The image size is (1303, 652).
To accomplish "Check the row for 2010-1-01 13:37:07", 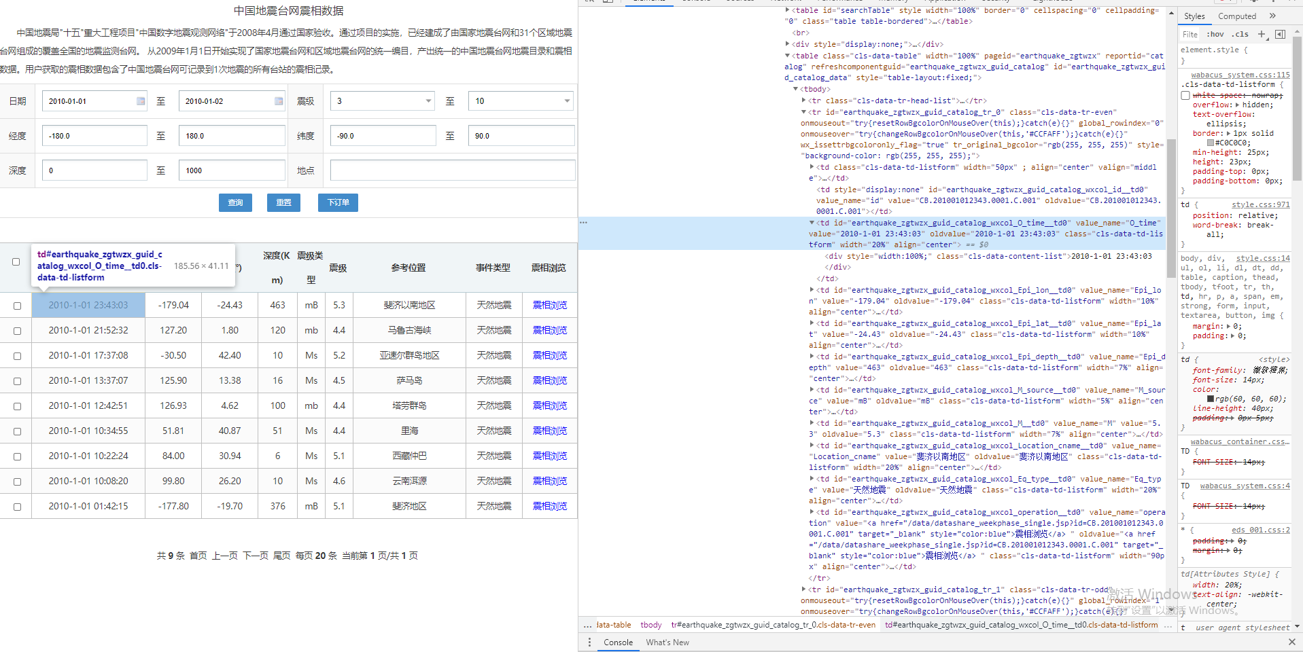I will [17, 381].
